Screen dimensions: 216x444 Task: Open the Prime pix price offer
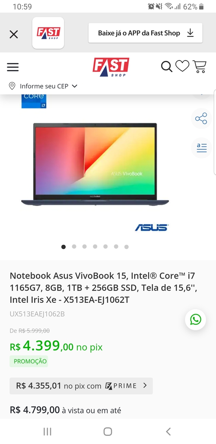[81, 386]
